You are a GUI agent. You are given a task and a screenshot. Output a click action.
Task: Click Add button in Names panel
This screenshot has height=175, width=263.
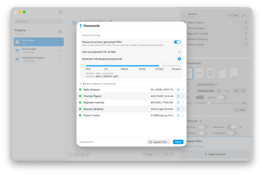(x=234, y=15)
